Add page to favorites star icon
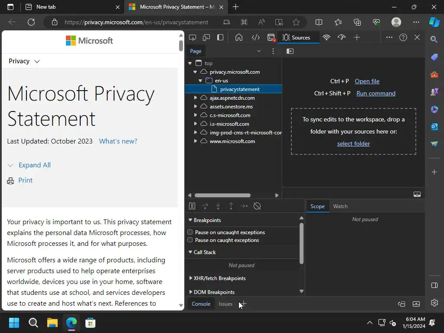444x333 pixels. pyautogui.click(x=296, y=22)
